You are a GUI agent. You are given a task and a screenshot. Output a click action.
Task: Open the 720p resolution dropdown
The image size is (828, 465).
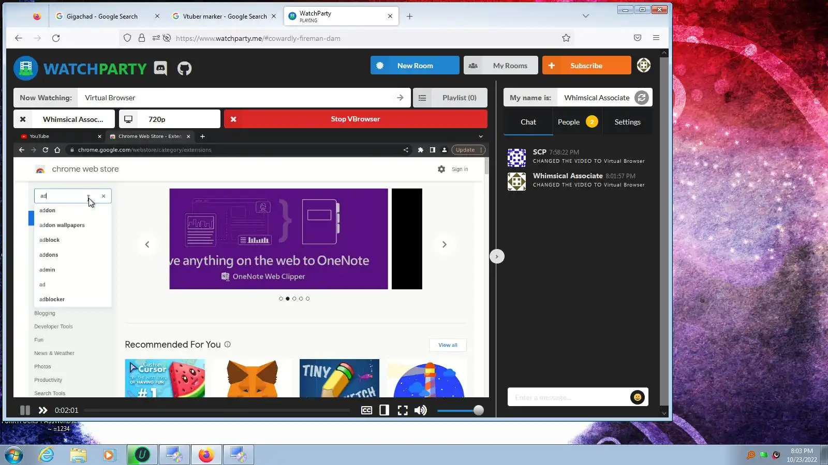pos(170,119)
